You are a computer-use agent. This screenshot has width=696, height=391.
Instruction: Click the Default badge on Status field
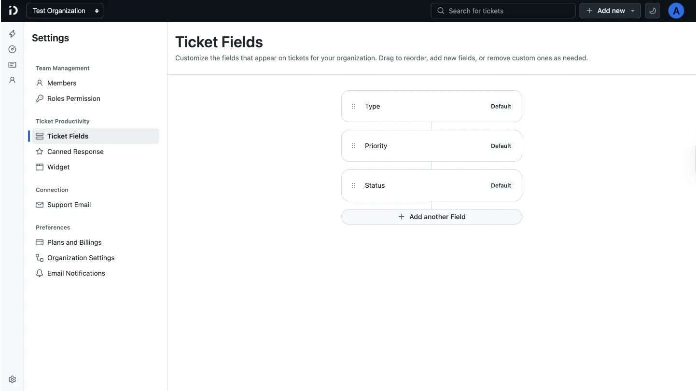(x=501, y=185)
